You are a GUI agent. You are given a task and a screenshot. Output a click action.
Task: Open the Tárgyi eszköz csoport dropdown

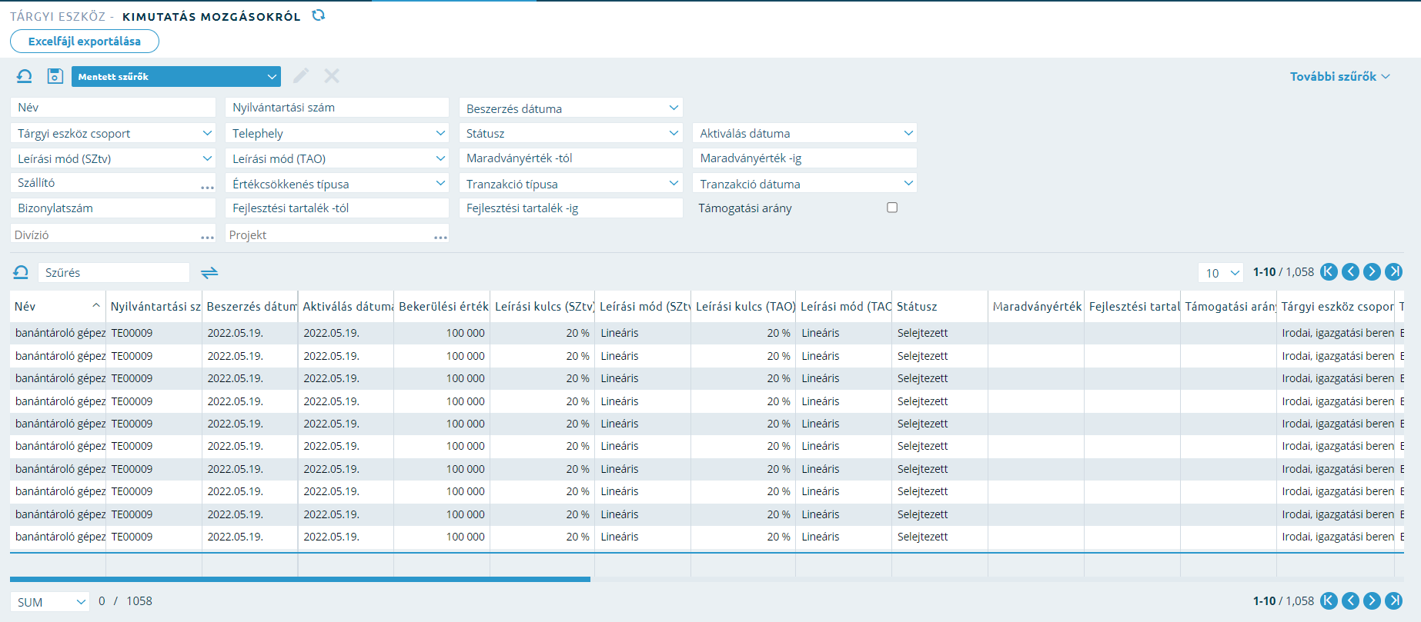click(113, 133)
